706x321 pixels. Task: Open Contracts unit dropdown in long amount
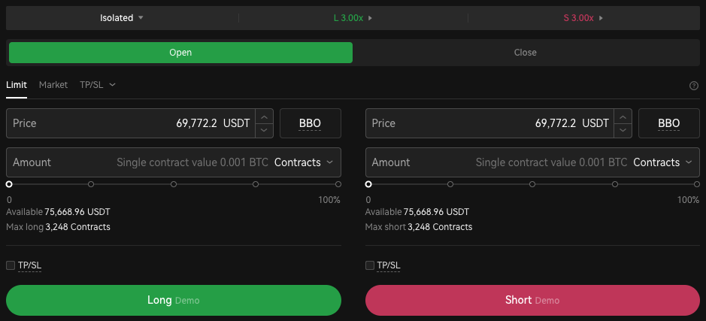(x=303, y=162)
